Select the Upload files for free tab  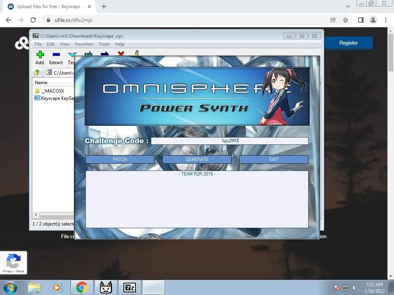pyautogui.click(x=49, y=7)
